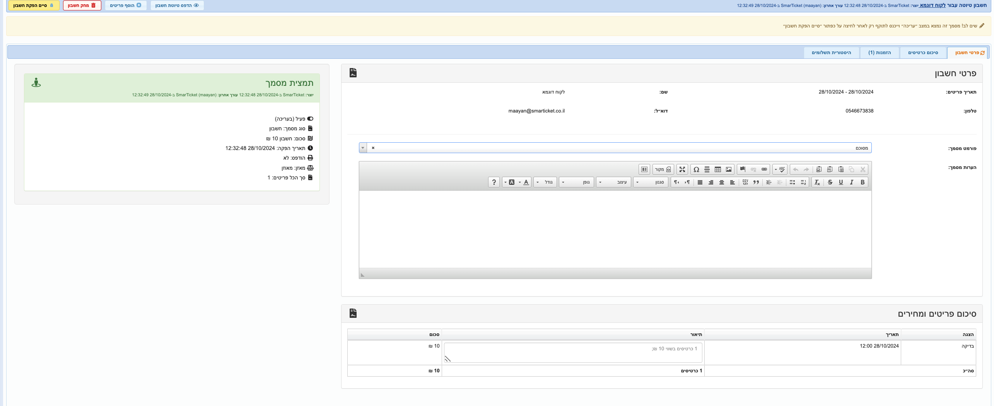Export account details panel as PDF
Image resolution: width=994 pixels, height=406 pixels.
tap(353, 73)
